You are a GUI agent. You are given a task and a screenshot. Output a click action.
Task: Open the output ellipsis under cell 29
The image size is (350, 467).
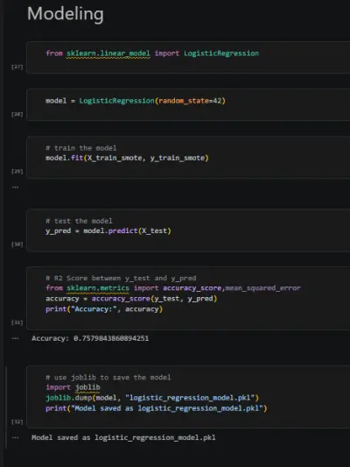tap(16, 187)
